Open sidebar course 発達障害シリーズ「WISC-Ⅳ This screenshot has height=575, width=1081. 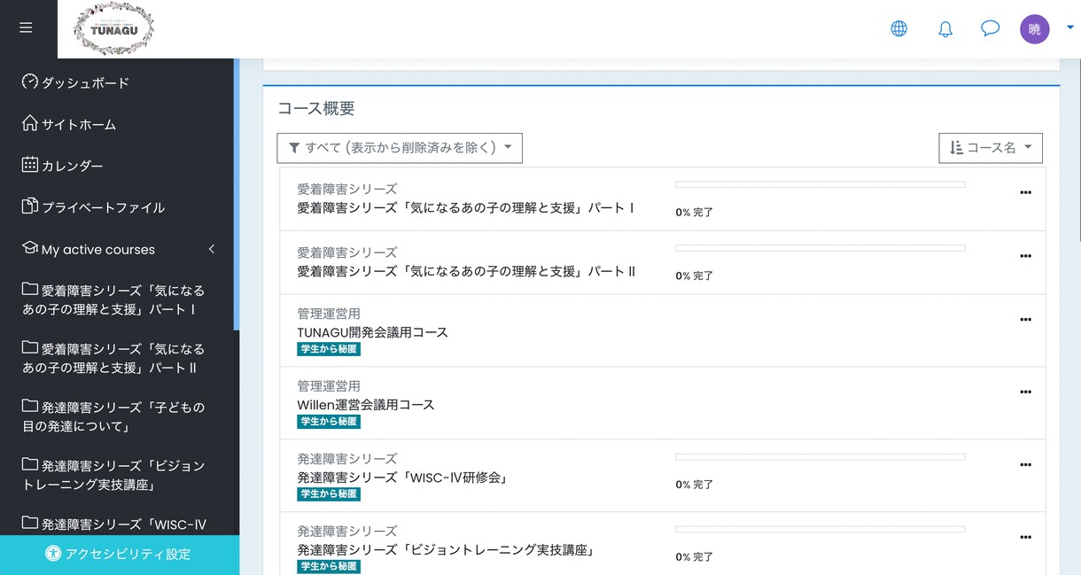point(114,524)
